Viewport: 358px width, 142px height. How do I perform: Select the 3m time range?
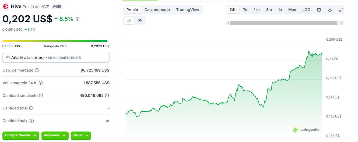[x=269, y=10]
